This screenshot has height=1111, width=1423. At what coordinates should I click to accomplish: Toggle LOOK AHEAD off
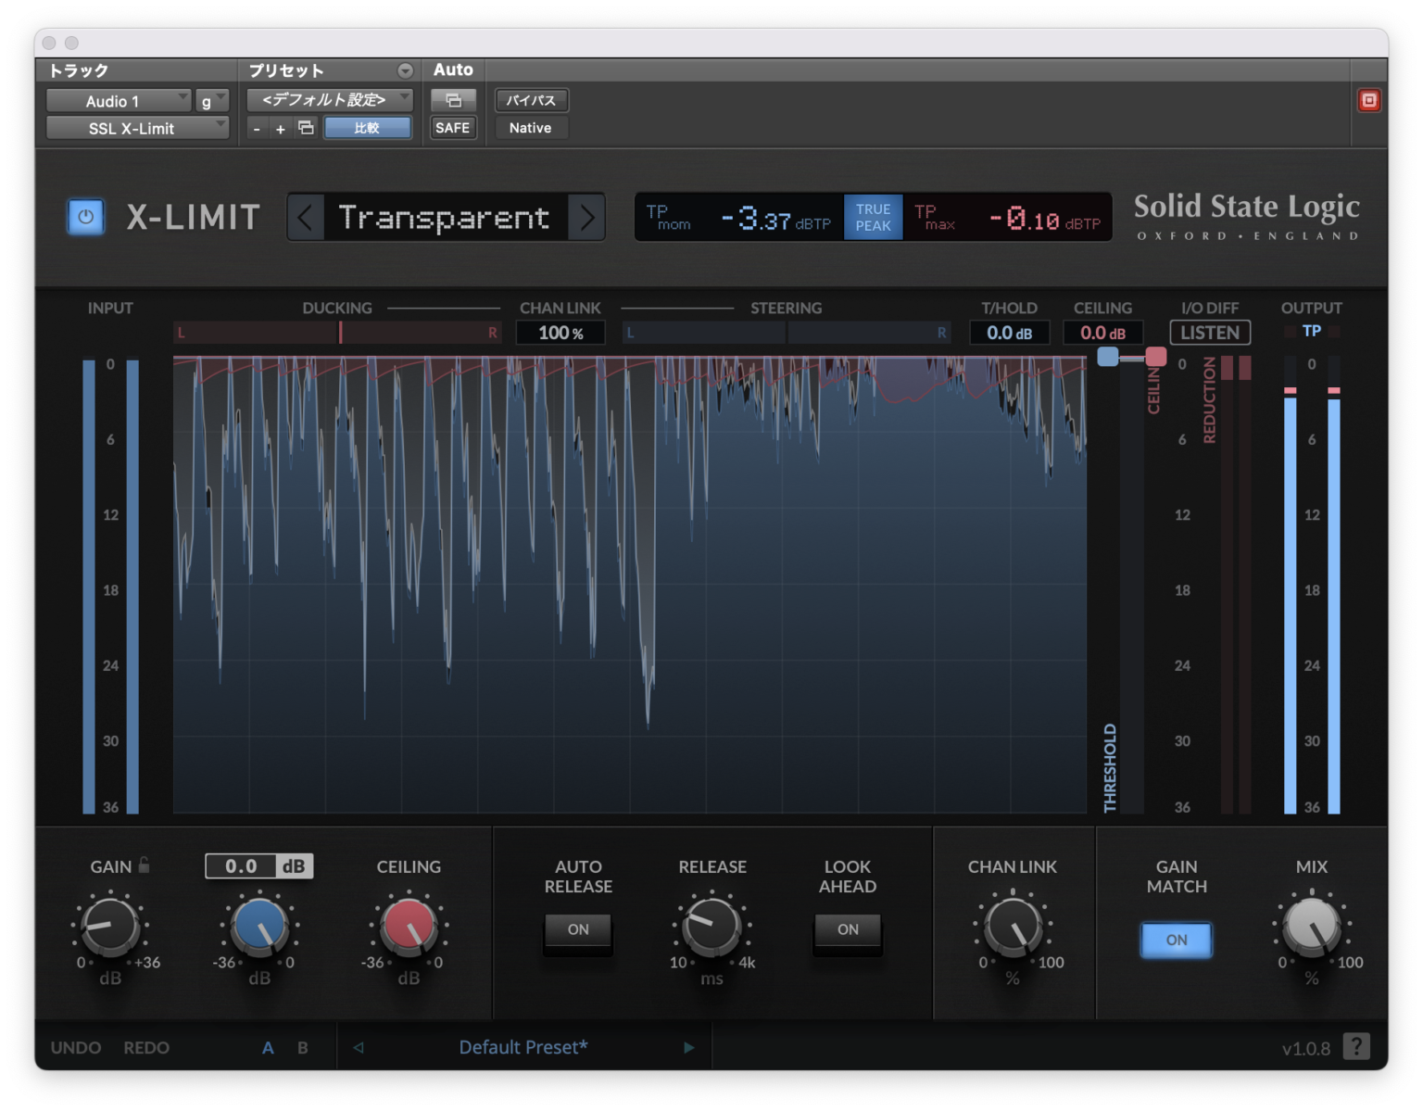(x=846, y=930)
